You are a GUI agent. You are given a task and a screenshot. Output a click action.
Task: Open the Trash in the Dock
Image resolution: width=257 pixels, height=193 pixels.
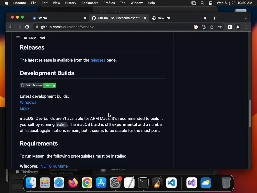(226, 183)
